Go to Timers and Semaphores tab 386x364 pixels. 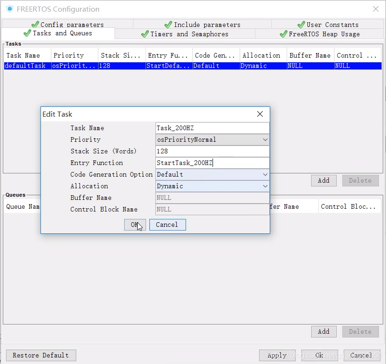coord(185,34)
